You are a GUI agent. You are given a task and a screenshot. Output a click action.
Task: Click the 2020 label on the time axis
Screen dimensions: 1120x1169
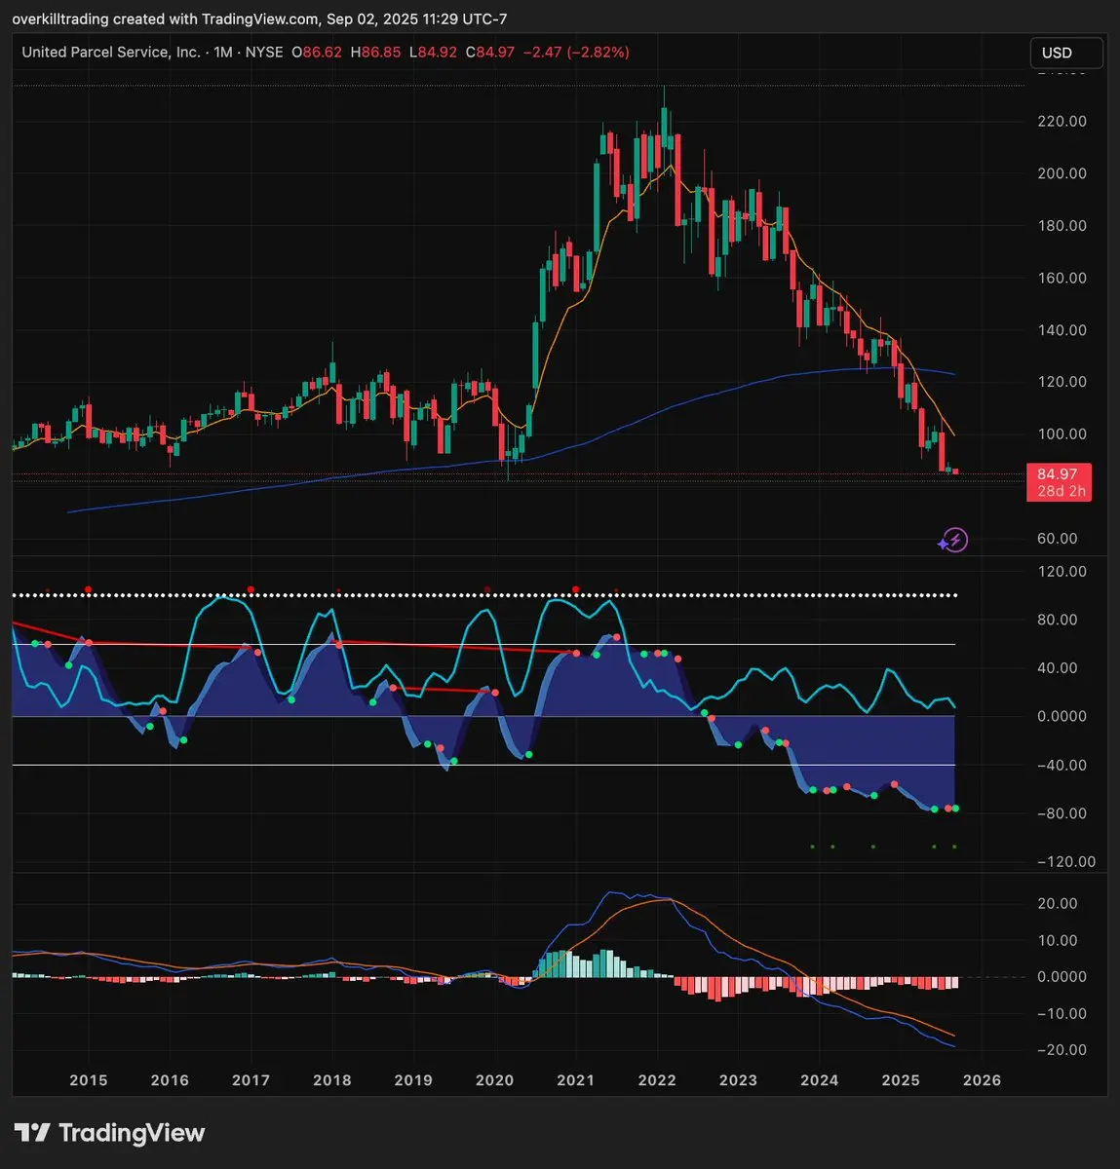tap(494, 1080)
